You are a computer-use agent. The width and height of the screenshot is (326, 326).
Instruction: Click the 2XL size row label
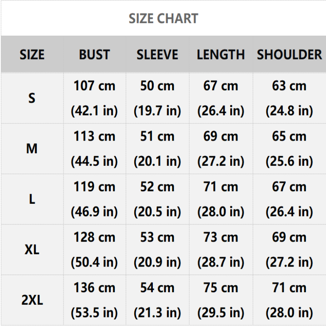32,300
